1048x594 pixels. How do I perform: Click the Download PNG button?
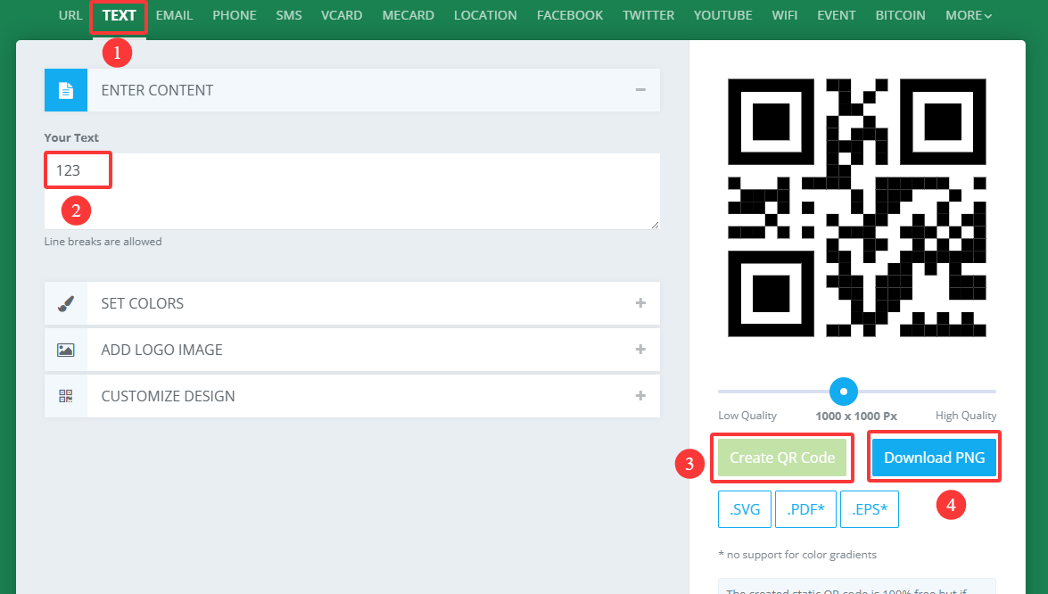935,458
